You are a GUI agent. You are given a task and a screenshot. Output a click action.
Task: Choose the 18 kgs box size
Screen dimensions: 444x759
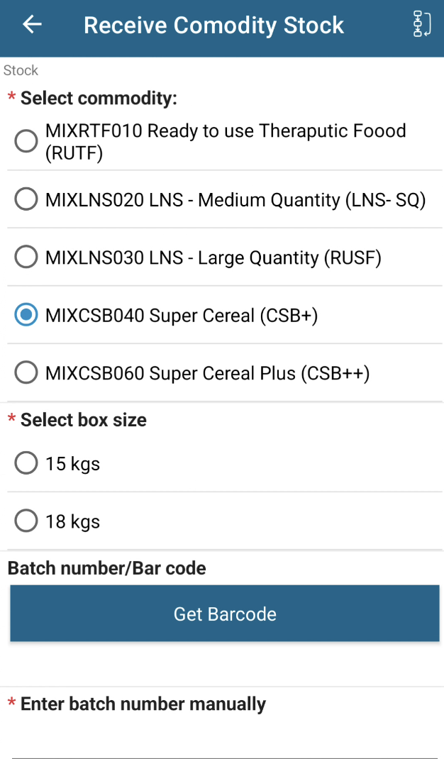tap(26, 521)
